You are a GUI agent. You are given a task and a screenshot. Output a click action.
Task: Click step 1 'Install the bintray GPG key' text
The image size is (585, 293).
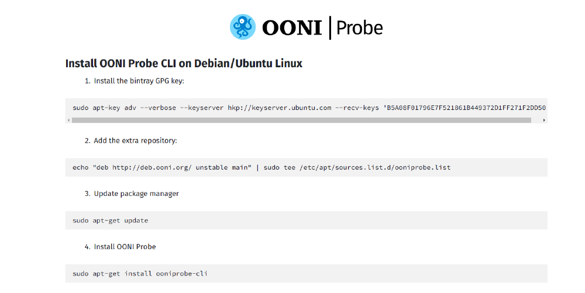point(139,81)
